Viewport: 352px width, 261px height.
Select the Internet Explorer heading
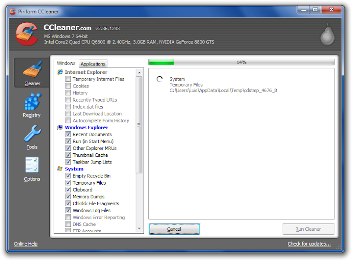point(86,72)
